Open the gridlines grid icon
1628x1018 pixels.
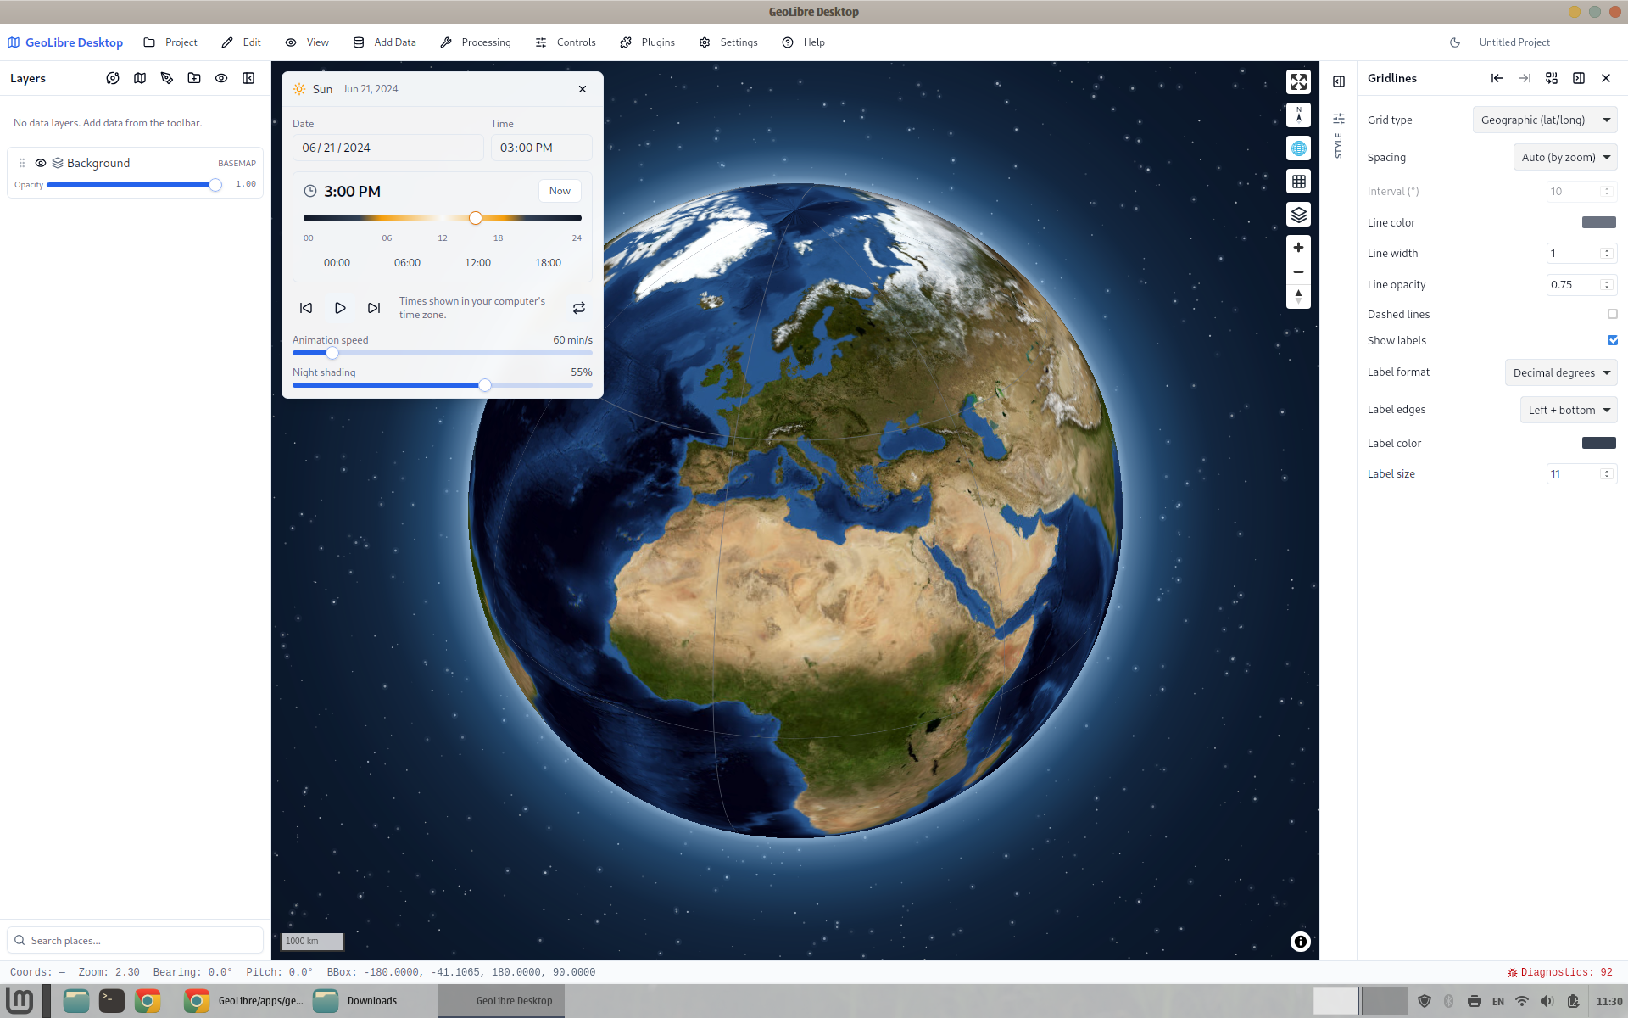pos(1298,182)
